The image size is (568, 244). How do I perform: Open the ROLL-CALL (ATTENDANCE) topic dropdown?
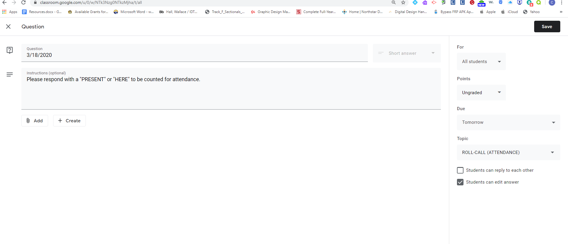(508, 152)
